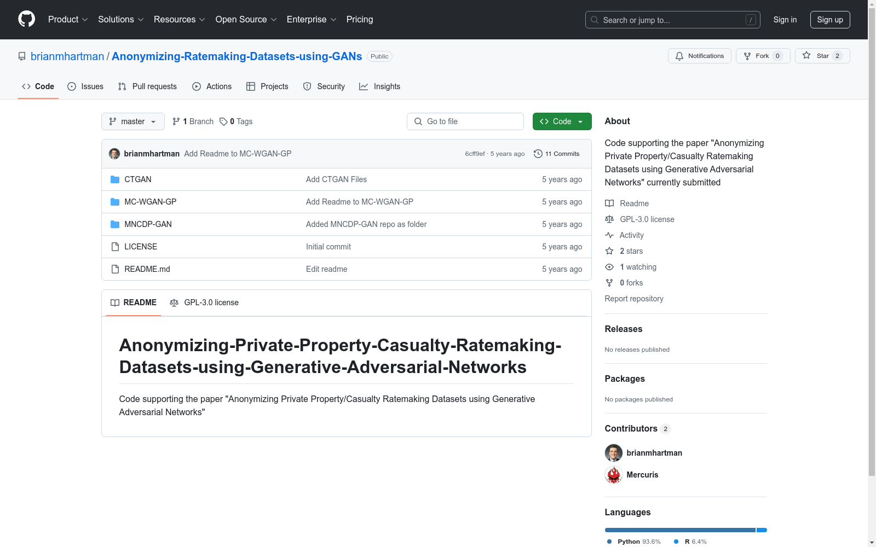
Task: Open the Add CTGAN Files commit
Action: [x=336, y=179]
